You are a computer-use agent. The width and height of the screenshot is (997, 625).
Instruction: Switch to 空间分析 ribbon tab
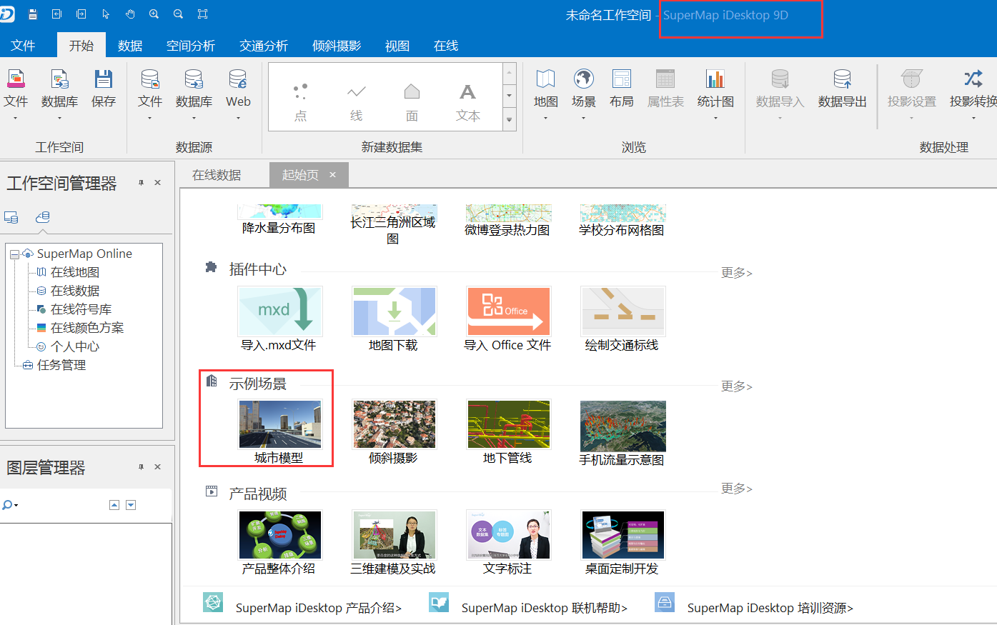click(x=191, y=46)
